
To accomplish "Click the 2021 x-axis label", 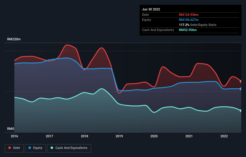I will [189, 136].
